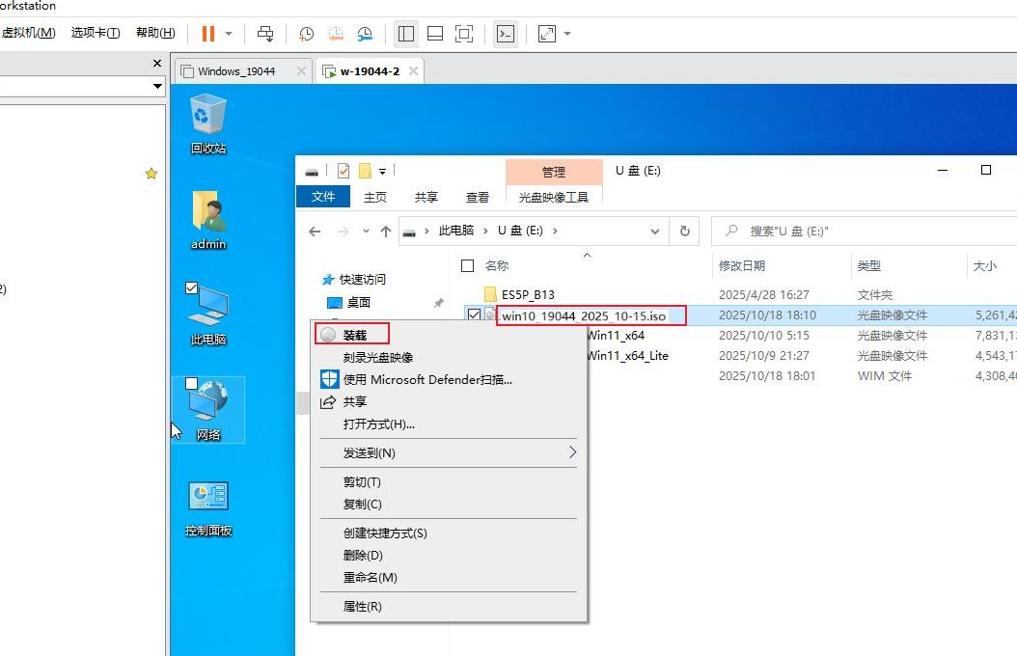Click the VMware pause virtual machine button
Screen dimensions: 1017x656
coord(207,34)
